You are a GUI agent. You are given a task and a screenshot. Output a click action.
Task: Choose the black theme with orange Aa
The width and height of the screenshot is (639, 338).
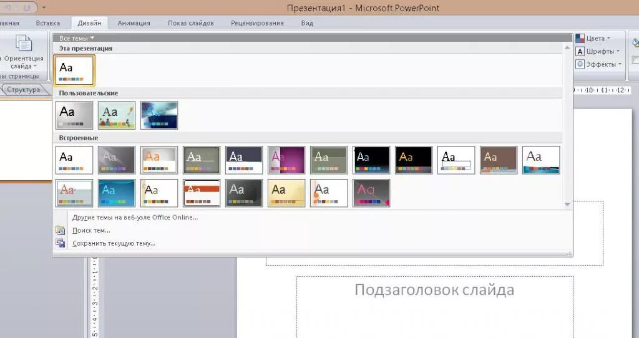click(414, 160)
